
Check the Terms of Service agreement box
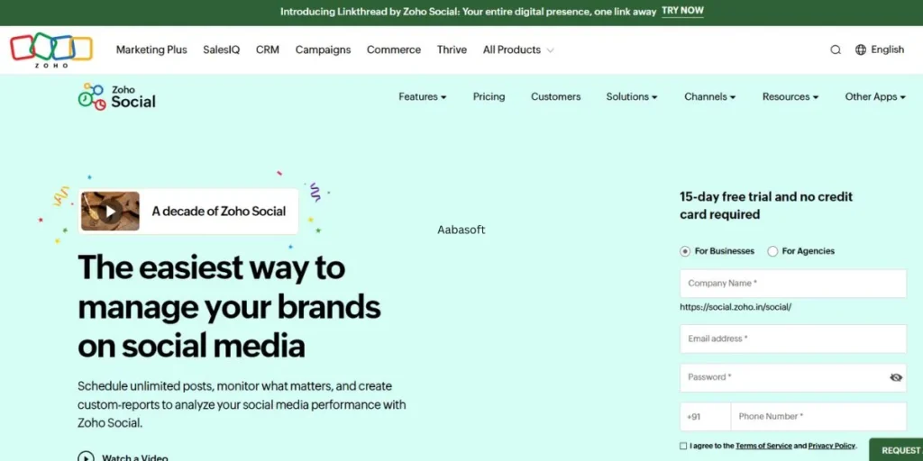tap(683, 446)
